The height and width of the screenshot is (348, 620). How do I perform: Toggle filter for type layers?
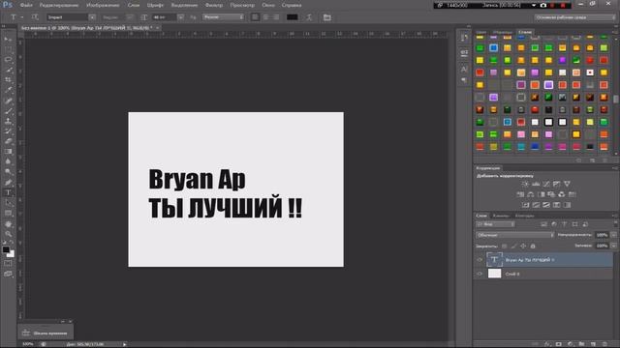click(x=564, y=224)
